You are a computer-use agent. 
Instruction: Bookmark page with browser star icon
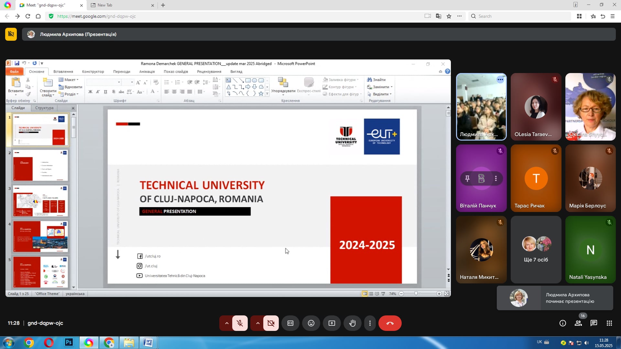pos(449,16)
